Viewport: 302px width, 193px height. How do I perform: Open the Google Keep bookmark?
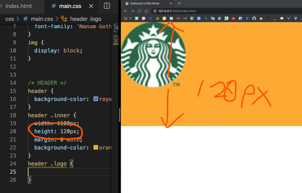click(164, 18)
